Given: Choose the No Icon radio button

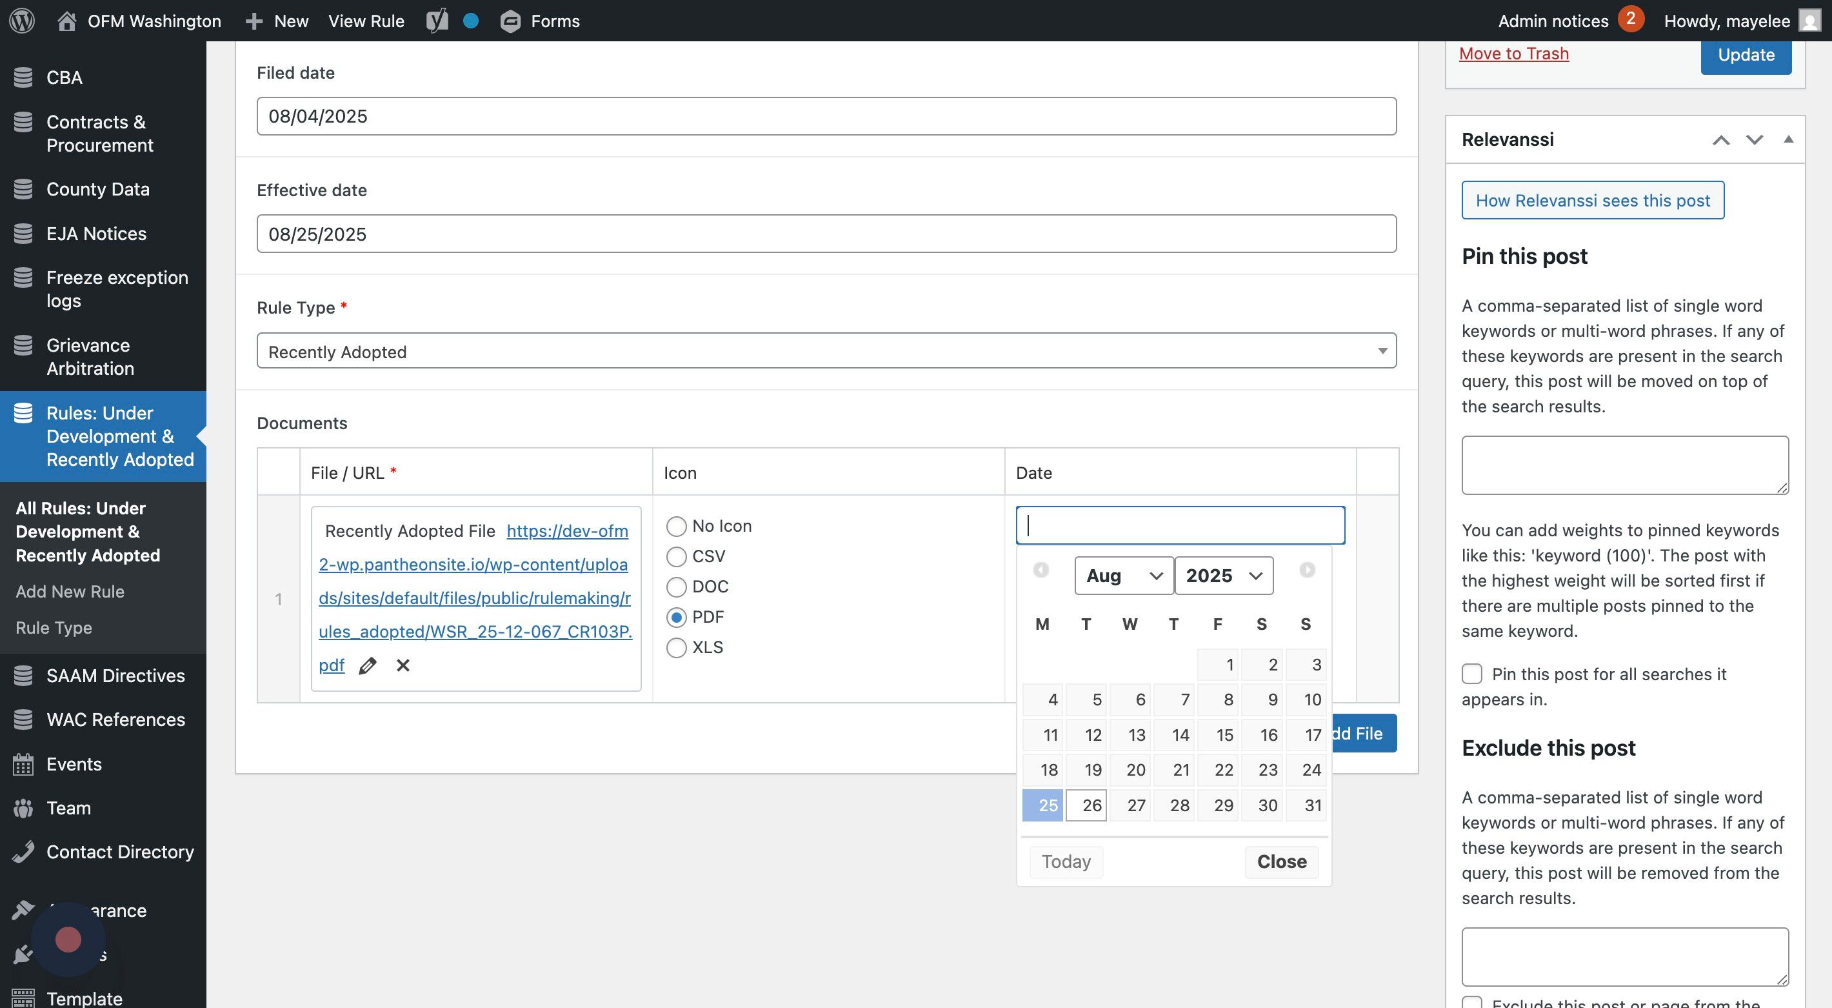Looking at the screenshot, I should (676, 527).
